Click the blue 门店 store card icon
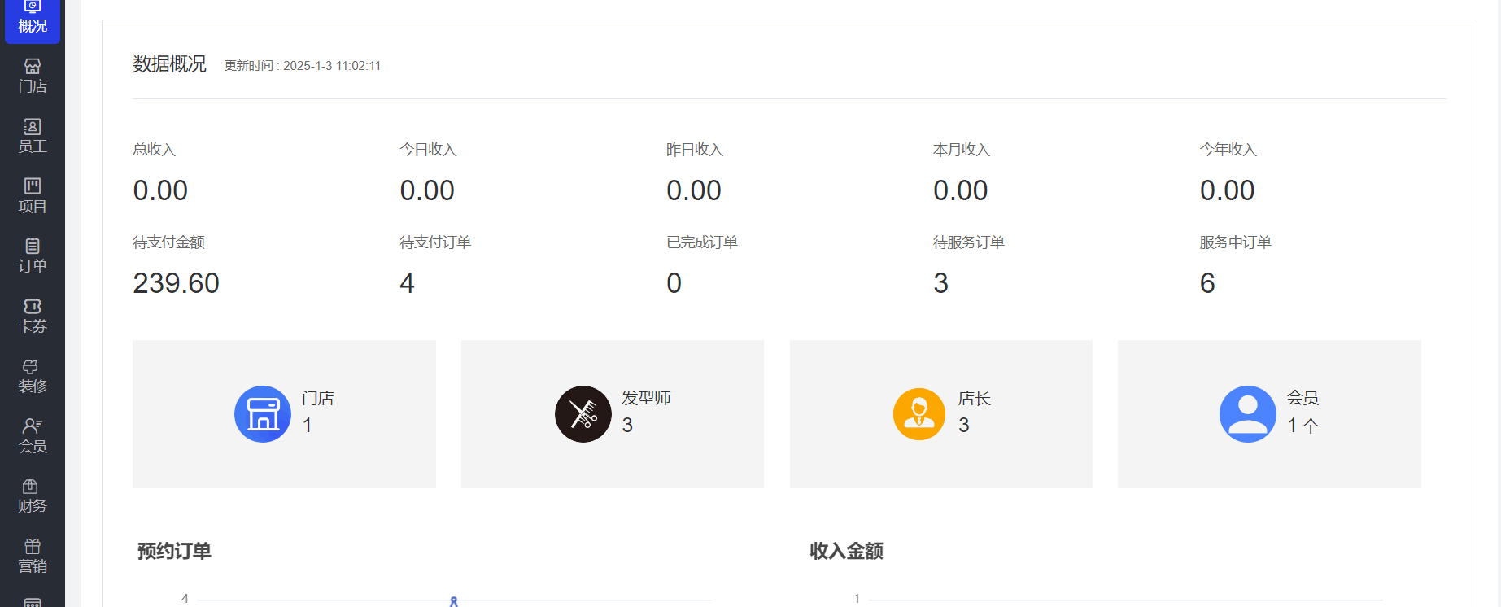Screen dimensions: 1501x607 (263, 414)
